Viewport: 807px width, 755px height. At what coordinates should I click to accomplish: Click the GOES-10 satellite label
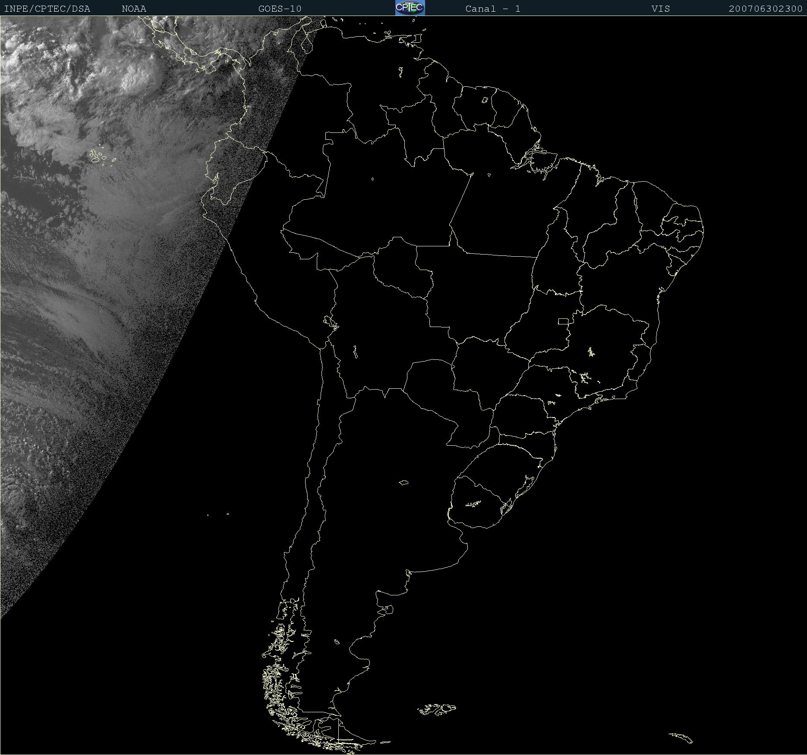tap(280, 9)
